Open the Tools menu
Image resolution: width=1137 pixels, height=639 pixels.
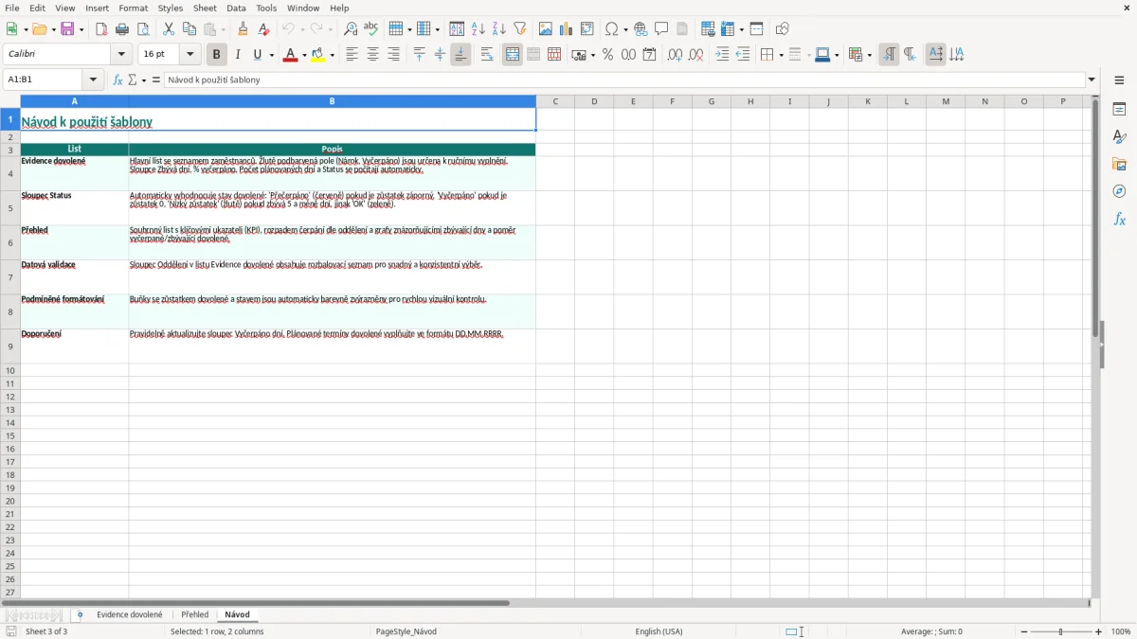tap(266, 8)
